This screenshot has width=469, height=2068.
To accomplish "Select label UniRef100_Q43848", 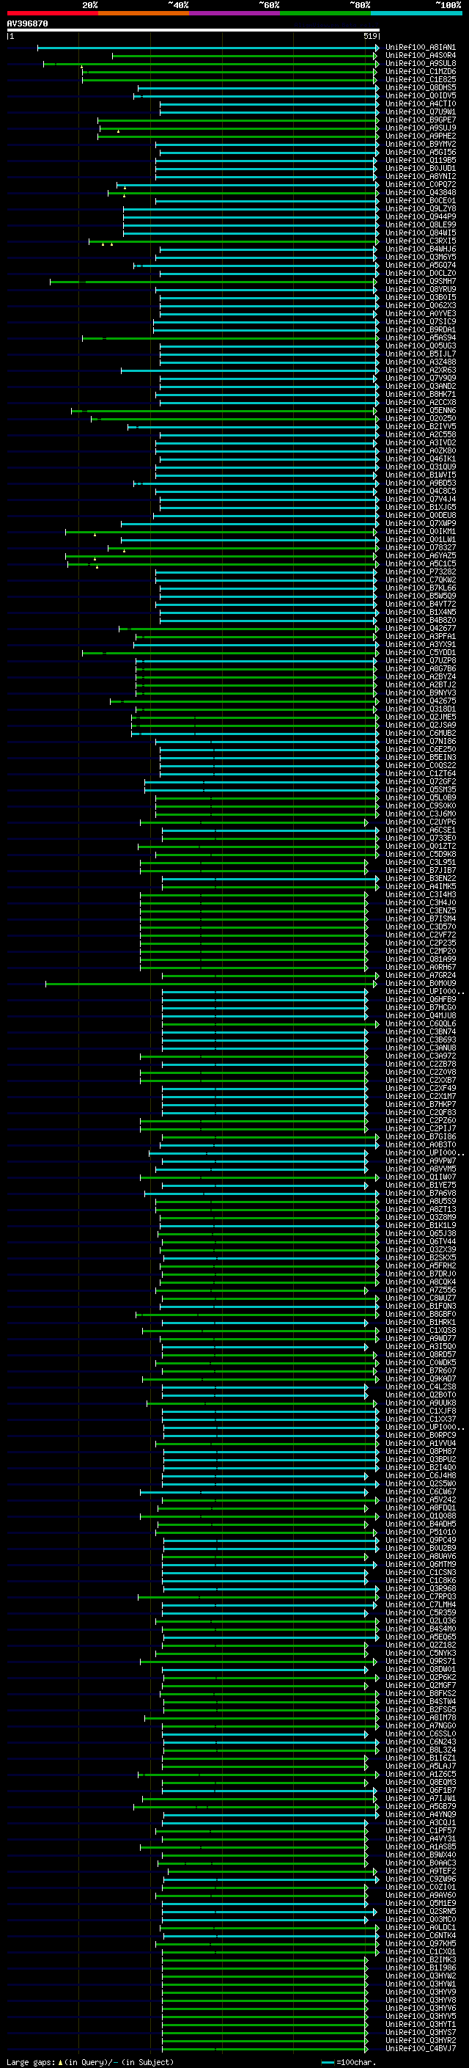I will click(x=421, y=193).
